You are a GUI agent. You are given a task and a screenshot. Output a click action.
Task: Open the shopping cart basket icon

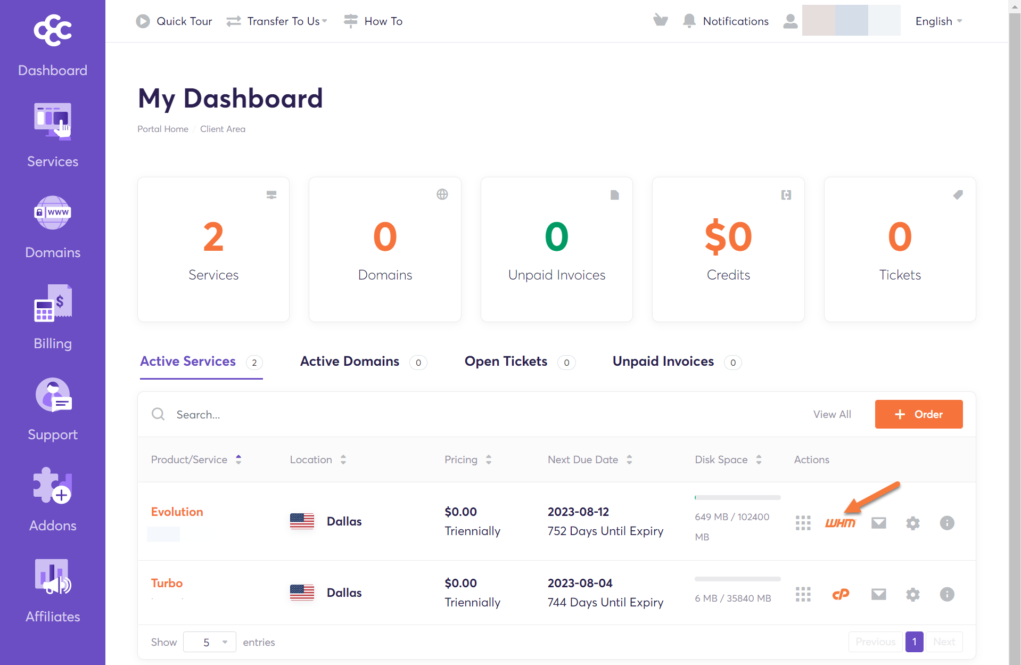660,21
